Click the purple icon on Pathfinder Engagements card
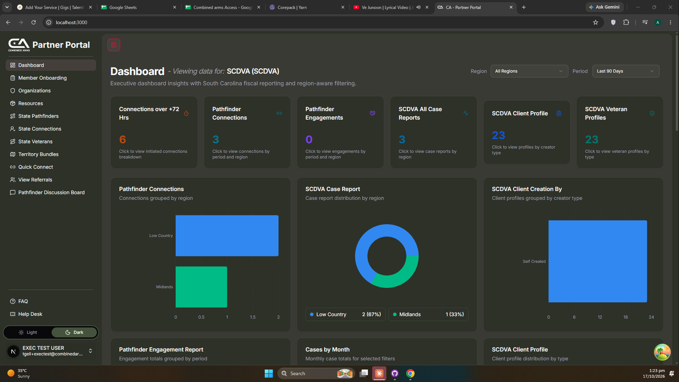Viewport: 679px width, 382px height. (x=373, y=113)
